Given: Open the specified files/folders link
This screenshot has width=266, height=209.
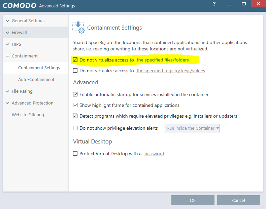Looking at the screenshot, I should click(x=162, y=60).
